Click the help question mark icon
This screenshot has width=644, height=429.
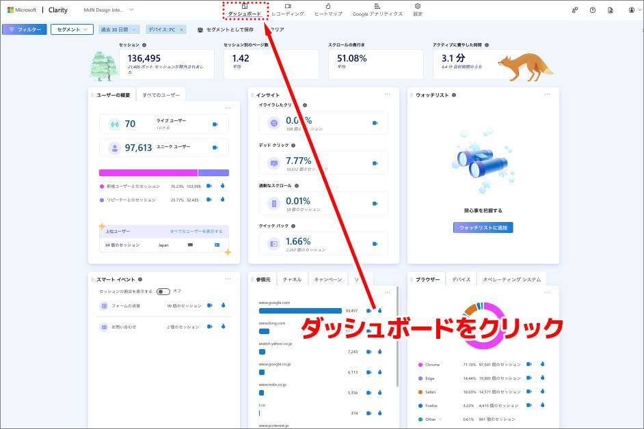[592, 10]
